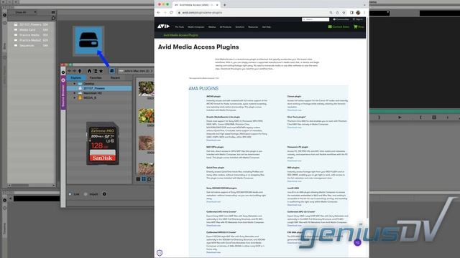Open bin container fast menu icon
This screenshot has height=258, width=460.
53,12
